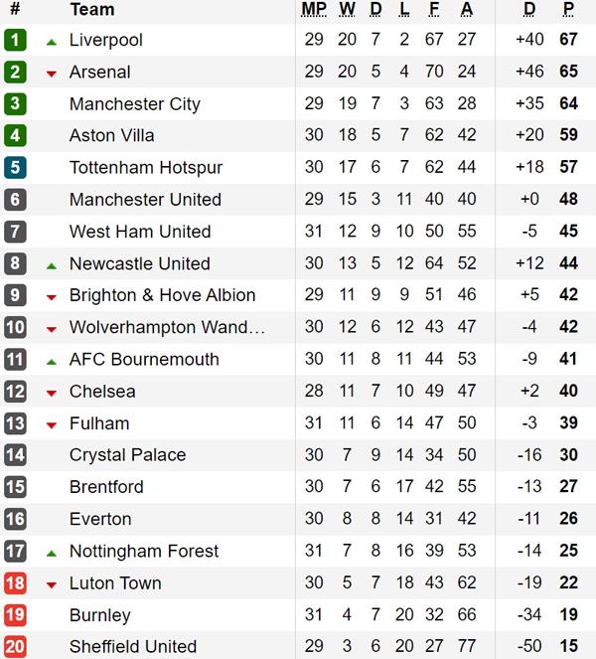The height and width of the screenshot is (659, 596).
Task: Click the red down arrow beside Chelsea
Action: (x=52, y=393)
